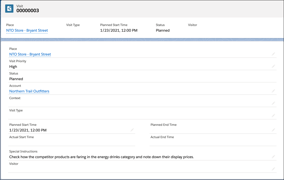Screen dimensions: 284x180
Task: Click the edit pencil beside Special Instructions
Action: click(273, 157)
